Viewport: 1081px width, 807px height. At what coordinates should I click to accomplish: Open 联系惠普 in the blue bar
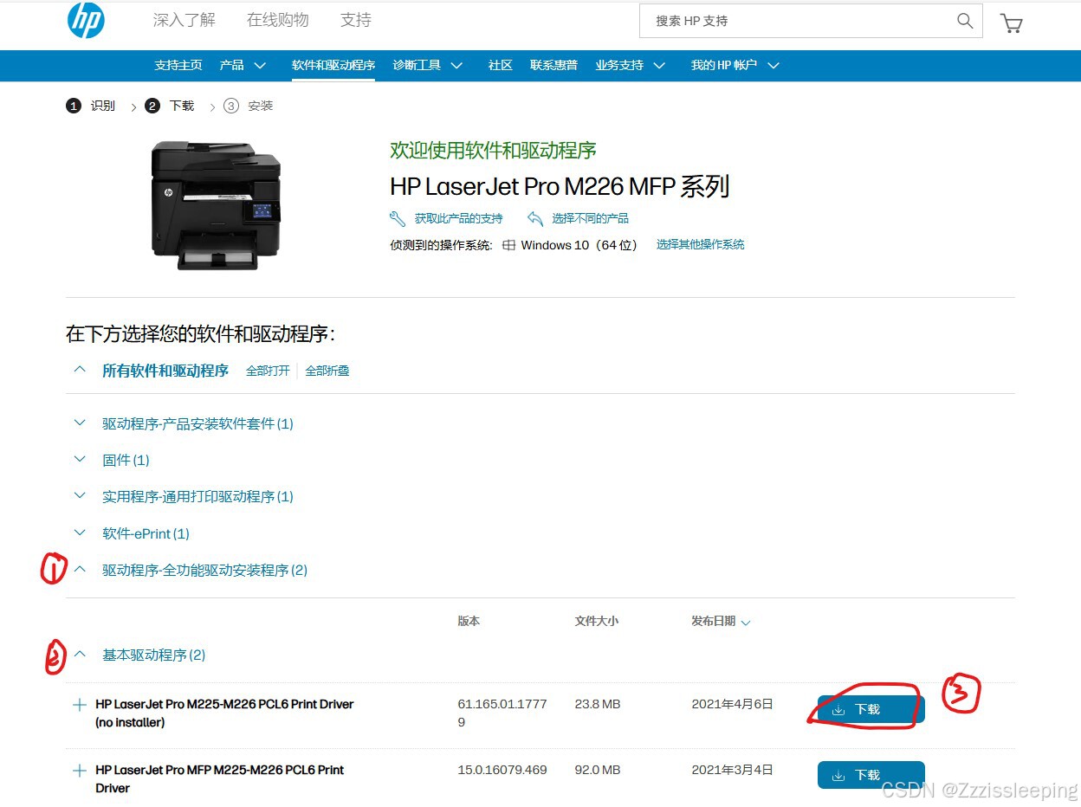(554, 66)
